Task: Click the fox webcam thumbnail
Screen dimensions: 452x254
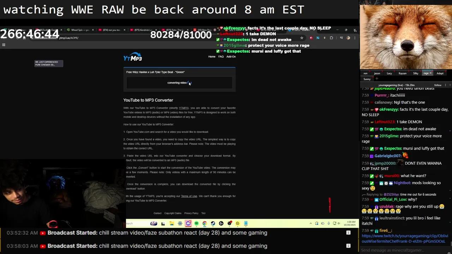Action: click(x=406, y=37)
